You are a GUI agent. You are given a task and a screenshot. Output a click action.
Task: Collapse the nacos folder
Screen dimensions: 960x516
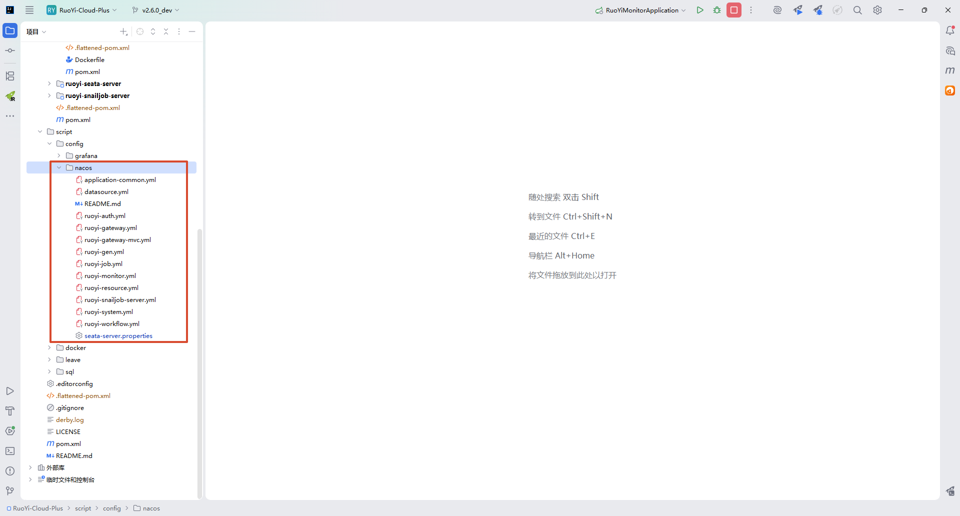(x=59, y=168)
